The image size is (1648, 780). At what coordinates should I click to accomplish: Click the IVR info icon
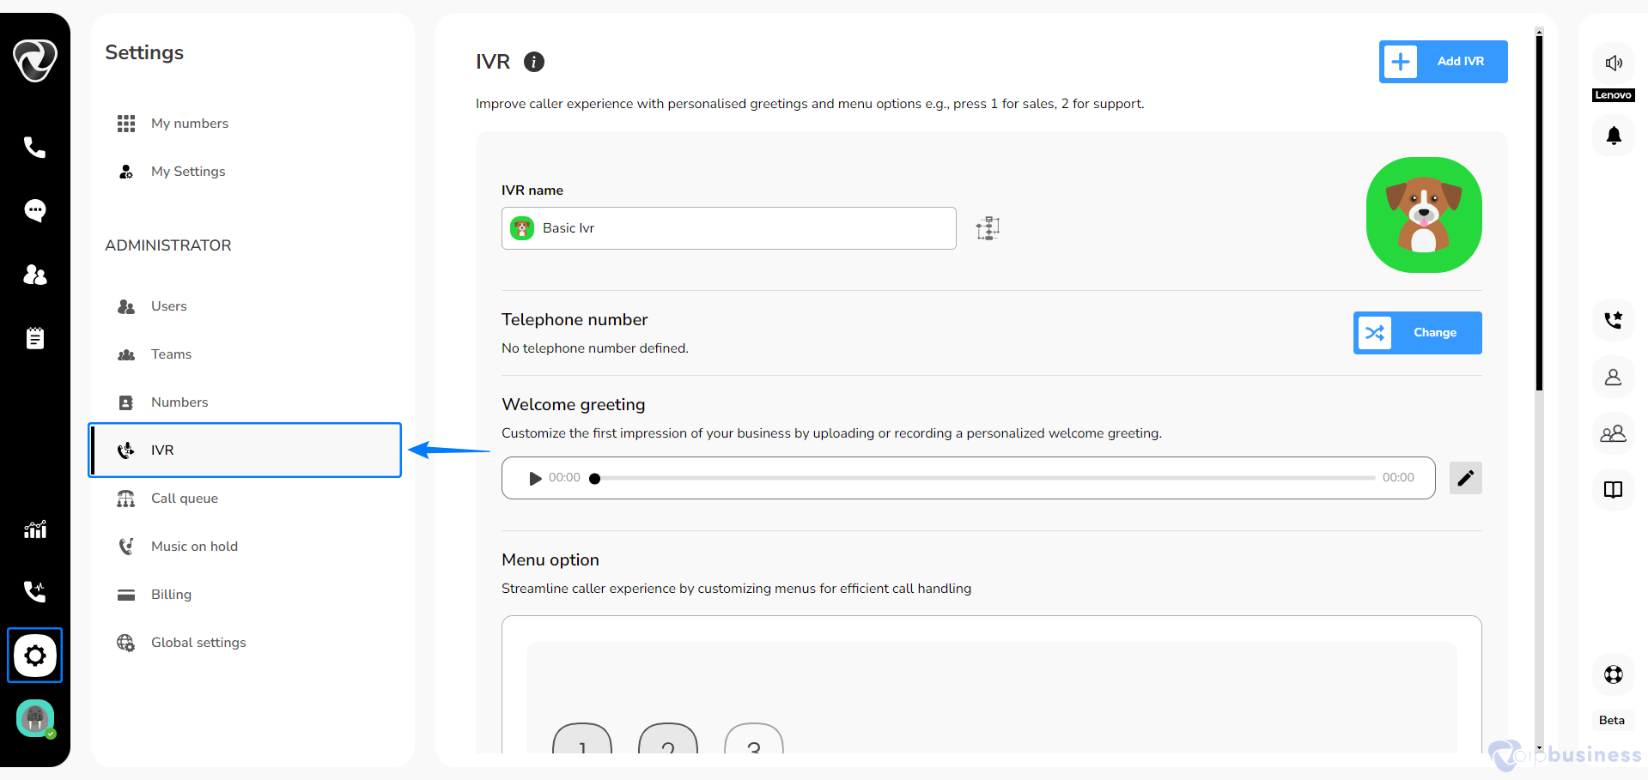tap(534, 62)
